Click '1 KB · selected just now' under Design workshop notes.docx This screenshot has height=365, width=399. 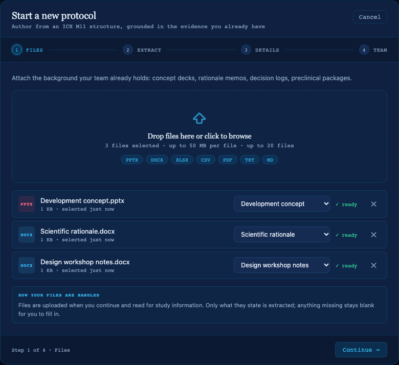coord(77,270)
